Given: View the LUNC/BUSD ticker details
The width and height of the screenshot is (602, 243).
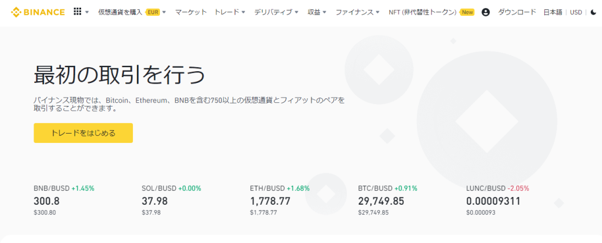Looking at the screenshot, I should (497, 201).
